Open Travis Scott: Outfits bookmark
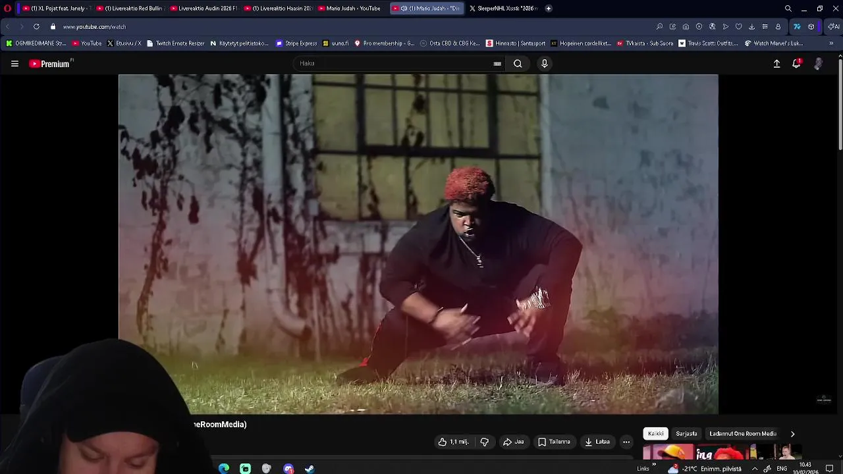Screen dimensions: 843x474 pos(709,43)
